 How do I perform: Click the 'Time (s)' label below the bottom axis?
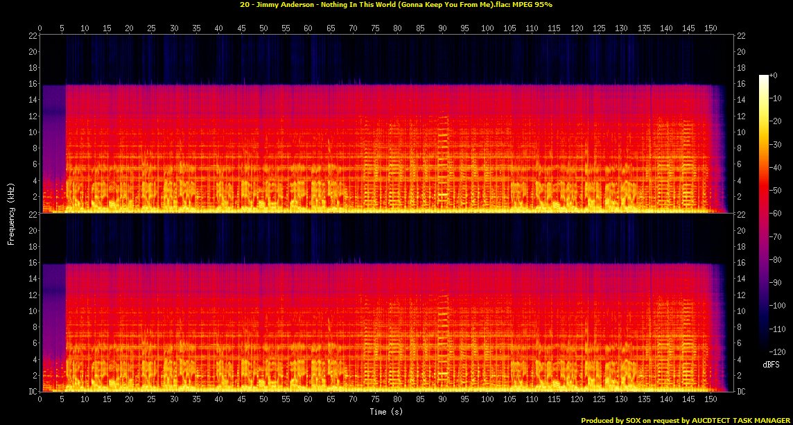click(385, 411)
